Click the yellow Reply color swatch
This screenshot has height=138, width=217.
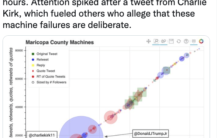(x=33, y=65)
